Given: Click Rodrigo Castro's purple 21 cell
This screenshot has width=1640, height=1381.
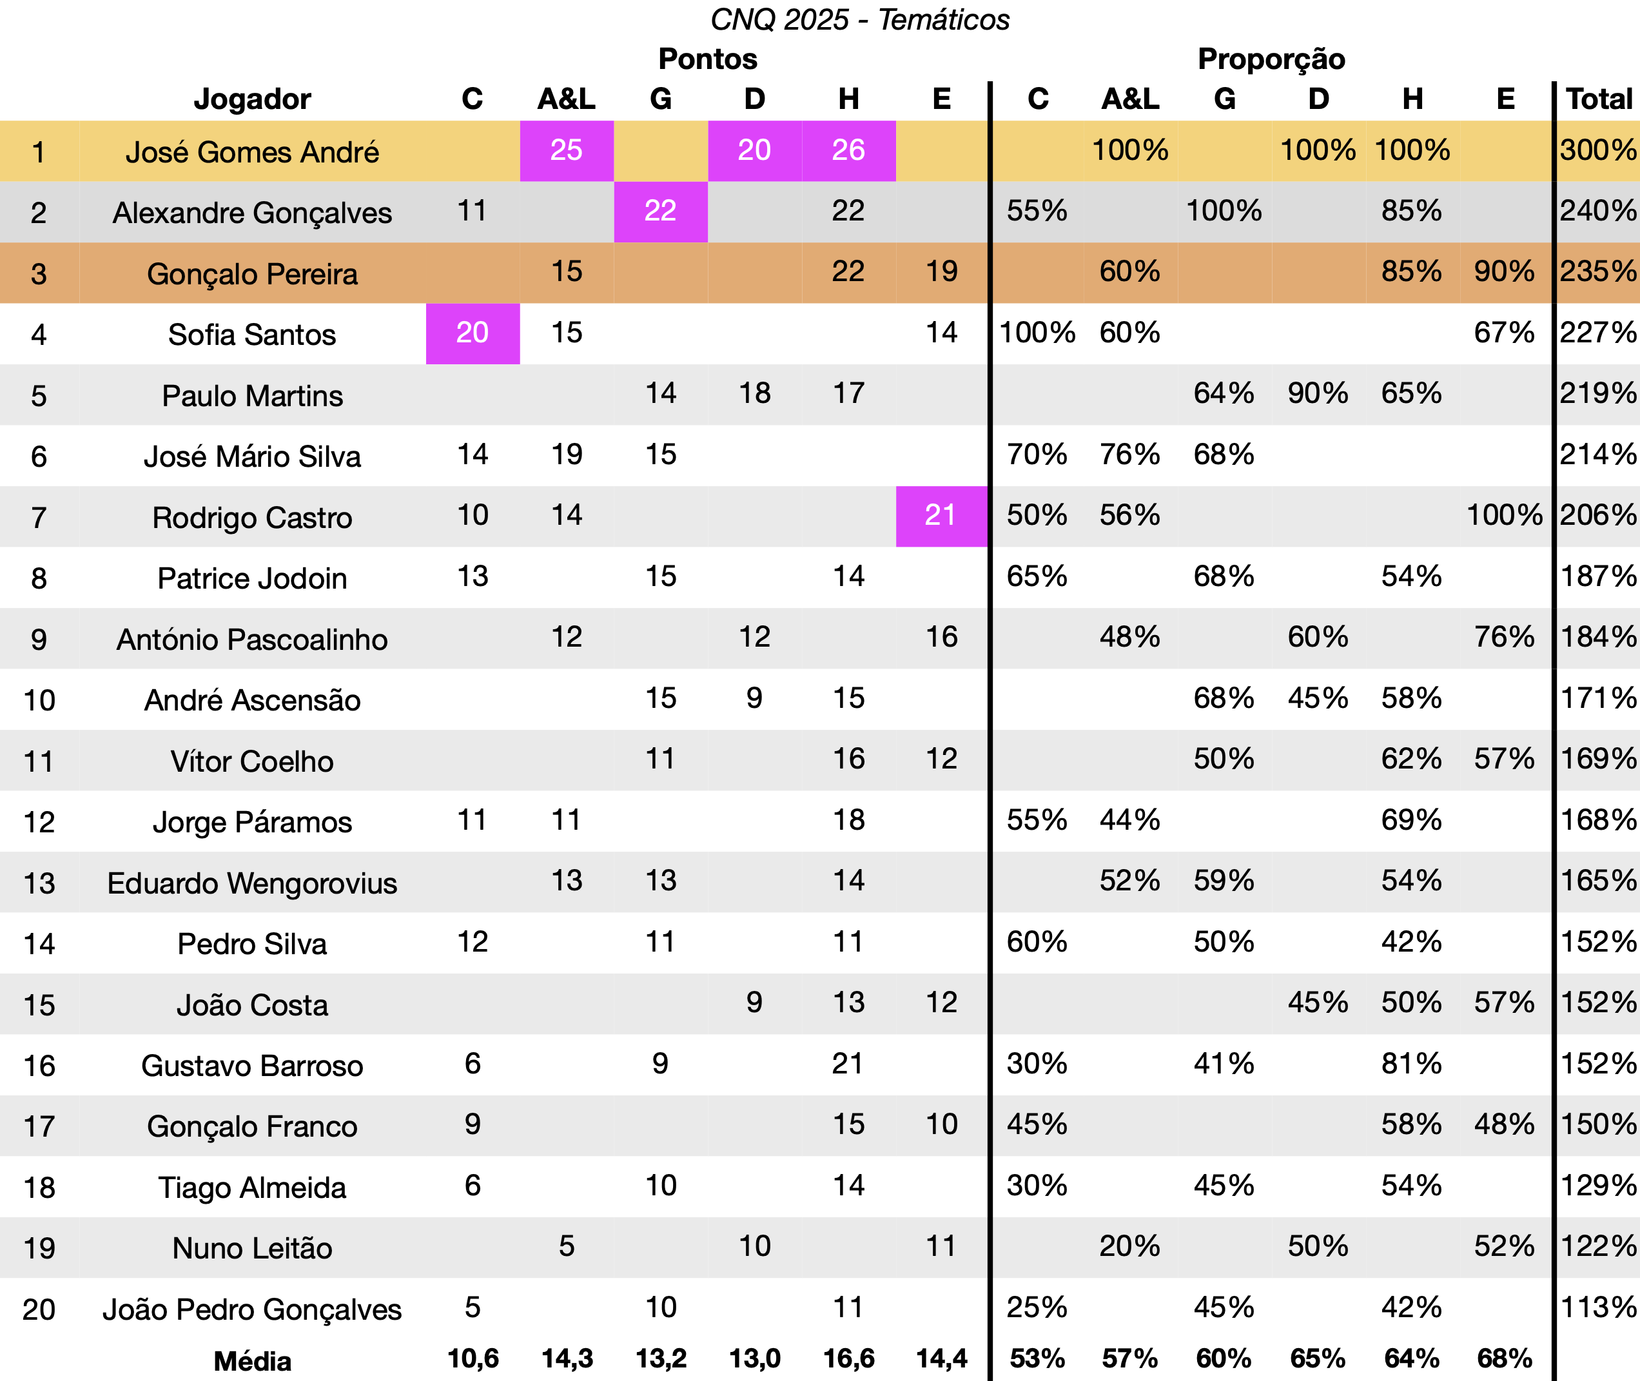Looking at the screenshot, I should [941, 515].
